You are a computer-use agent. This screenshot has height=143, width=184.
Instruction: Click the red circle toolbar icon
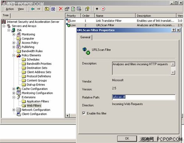[x=103, y=9]
